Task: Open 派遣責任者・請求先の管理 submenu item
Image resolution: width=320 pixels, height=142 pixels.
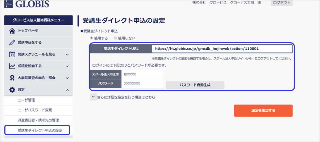Action: (x=38, y=120)
